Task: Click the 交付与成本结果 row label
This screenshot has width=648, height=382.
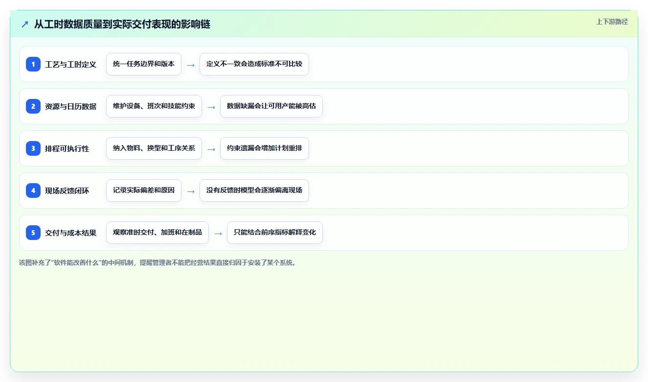Action: point(71,233)
